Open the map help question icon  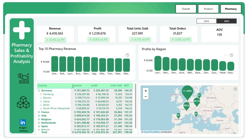235,89
